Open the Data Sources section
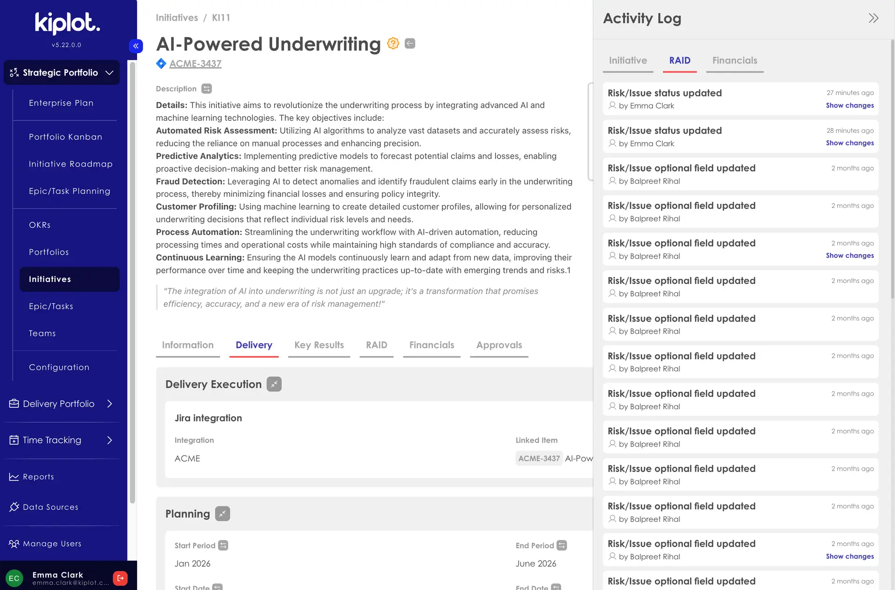 click(x=50, y=507)
